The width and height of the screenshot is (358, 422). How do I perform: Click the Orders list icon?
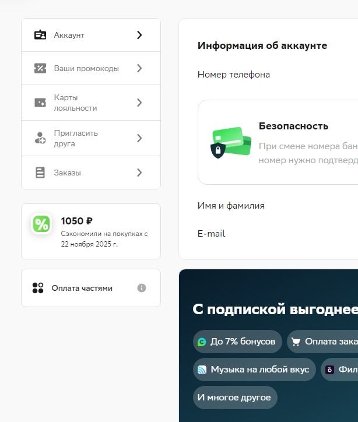[40, 173]
